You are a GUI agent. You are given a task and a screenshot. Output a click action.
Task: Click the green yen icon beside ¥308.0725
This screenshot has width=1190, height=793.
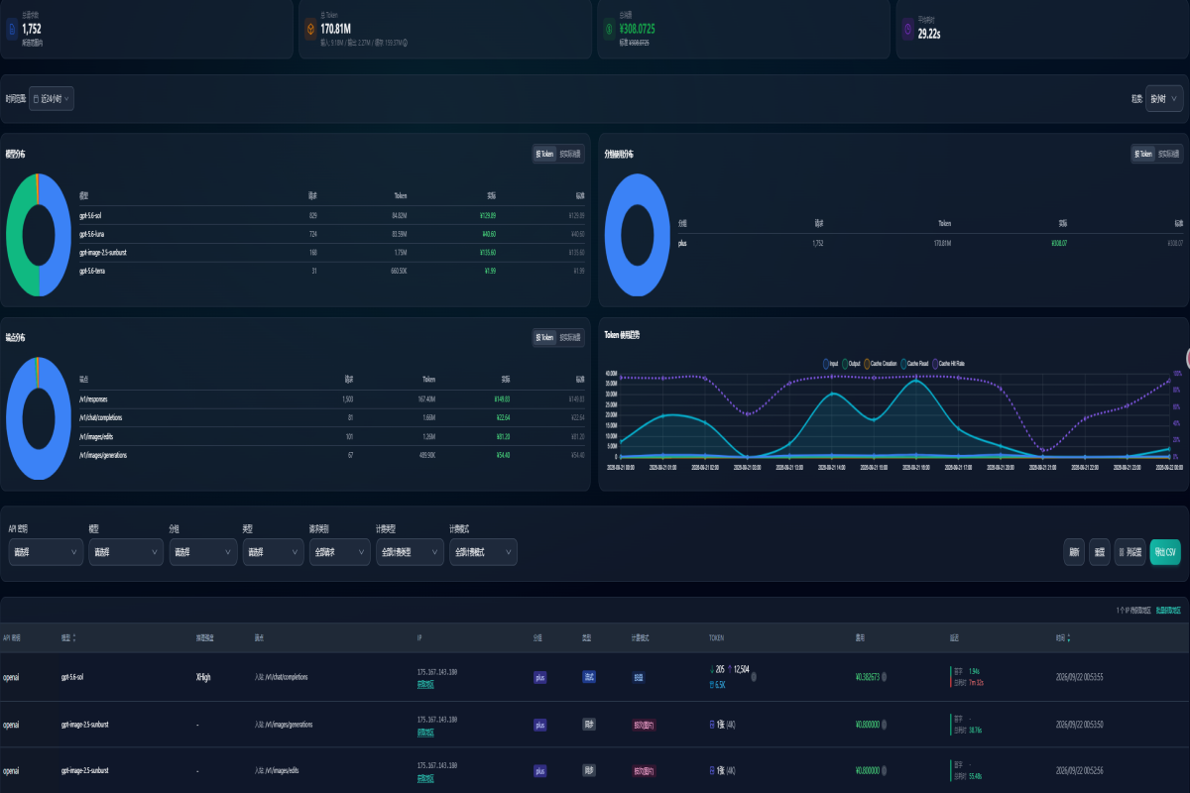[x=609, y=29]
